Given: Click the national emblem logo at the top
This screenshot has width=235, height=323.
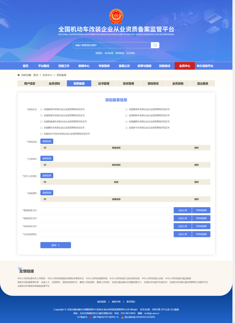Looking at the screenshot, I should [116, 16].
